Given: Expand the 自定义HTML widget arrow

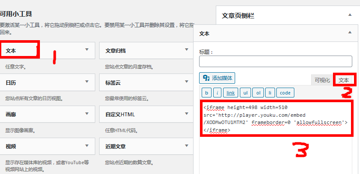Looking at the screenshot, I should (x=186, y=114).
